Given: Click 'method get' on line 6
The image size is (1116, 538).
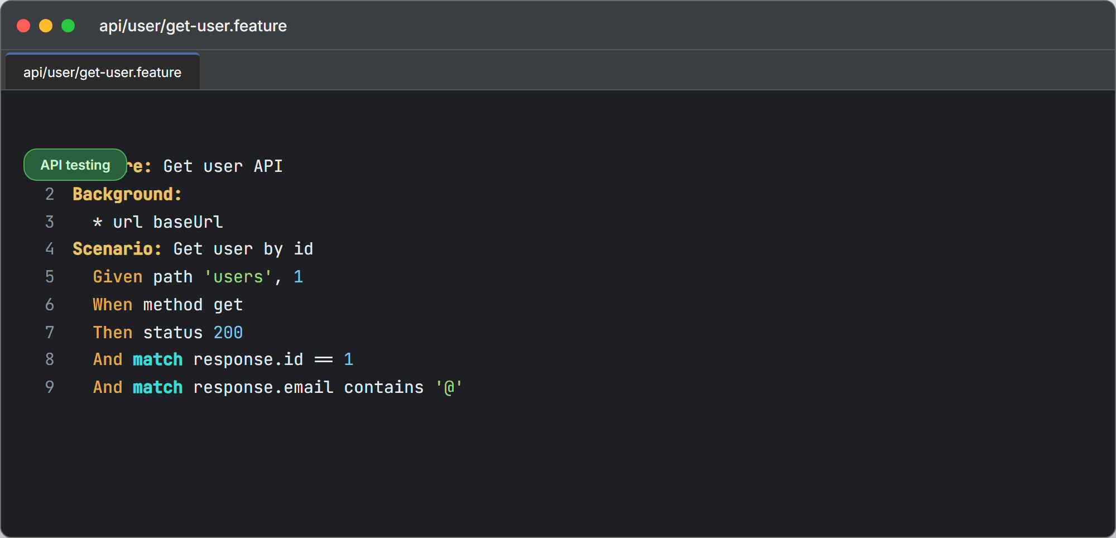Looking at the screenshot, I should (x=193, y=305).
